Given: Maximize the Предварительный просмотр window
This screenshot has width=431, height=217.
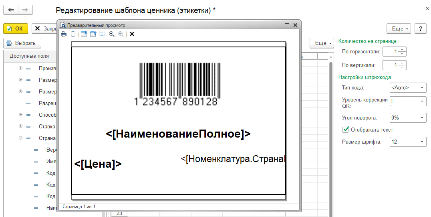Looking at the screenshot, I should (x=287, y=25).
